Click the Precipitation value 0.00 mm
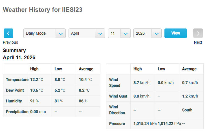The height and width of the screenshot is (137, 209). coord(38,112)
